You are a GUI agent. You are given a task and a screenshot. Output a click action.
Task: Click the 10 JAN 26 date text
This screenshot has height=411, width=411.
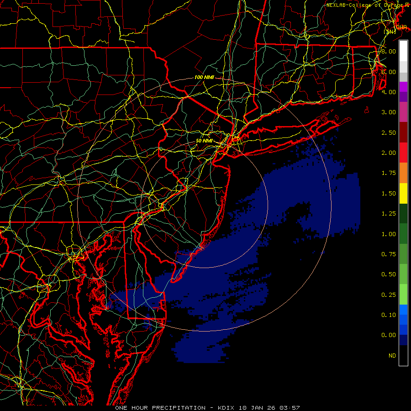(x=258, y=408)
